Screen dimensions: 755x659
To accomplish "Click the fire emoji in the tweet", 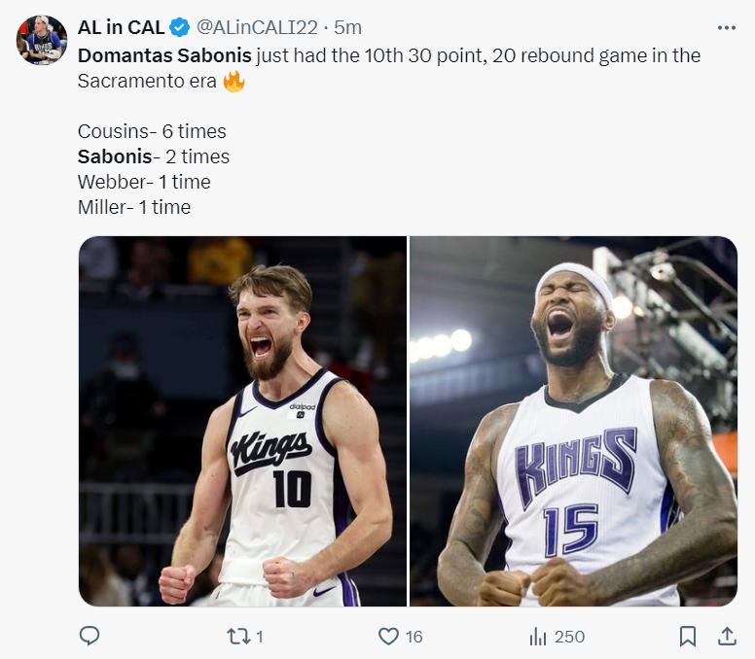I will tap(234, 81).
